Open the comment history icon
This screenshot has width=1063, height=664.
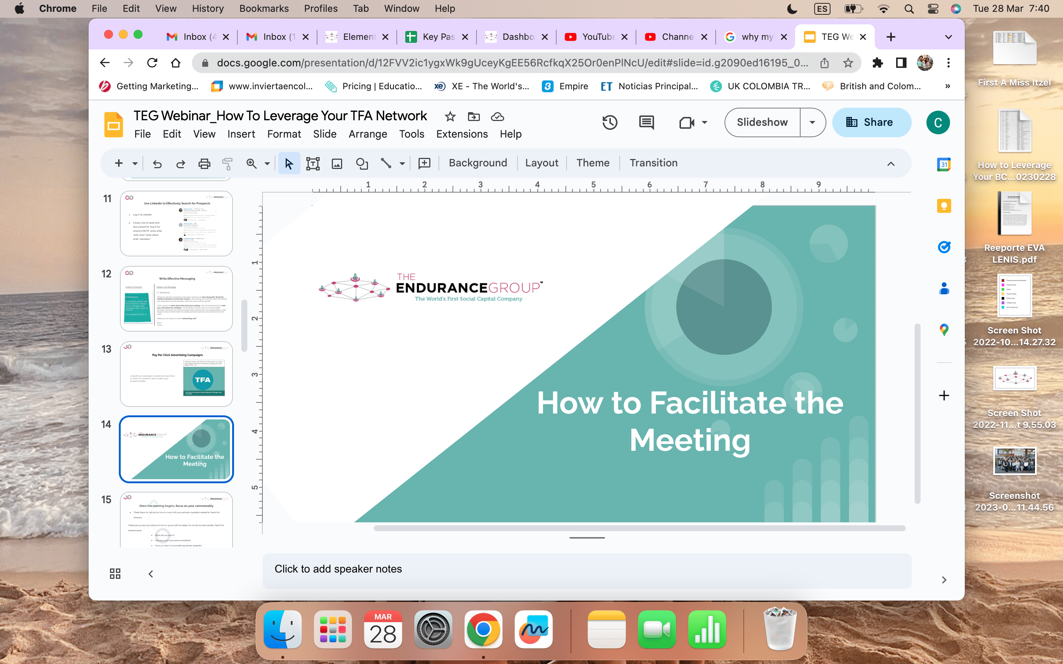click(x=646, y=122)
